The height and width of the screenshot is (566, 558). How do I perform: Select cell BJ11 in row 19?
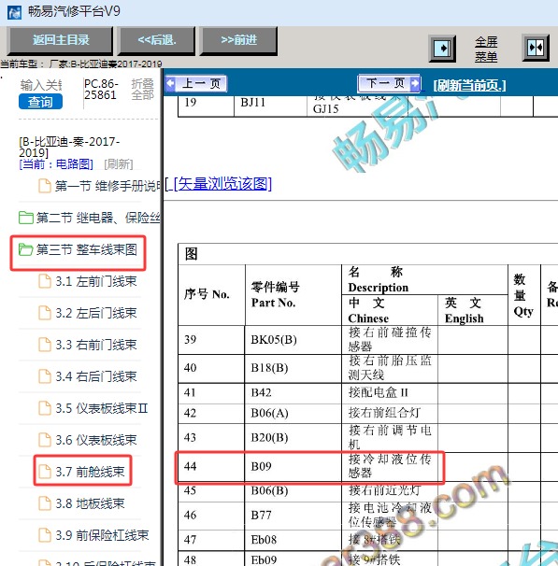(x=270, y=106)
